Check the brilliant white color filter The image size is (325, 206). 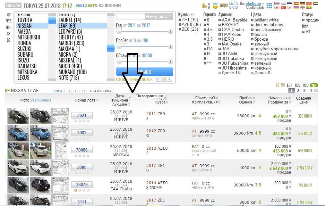point(252,20)
